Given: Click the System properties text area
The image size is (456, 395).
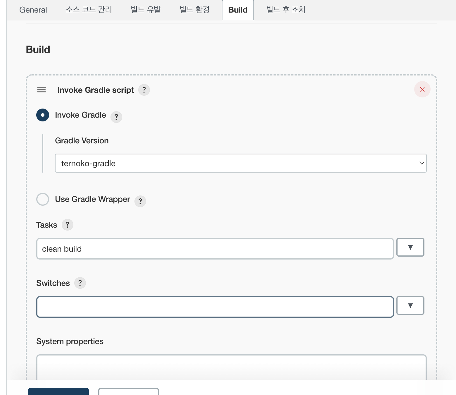Looking at the screenshot, I should pos(232,367).
